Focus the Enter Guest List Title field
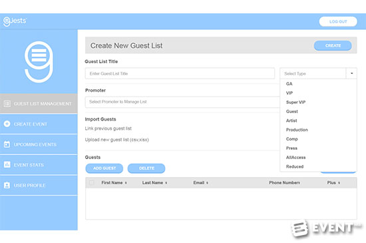This screenshot has width=366, height=243. (180, 73)
